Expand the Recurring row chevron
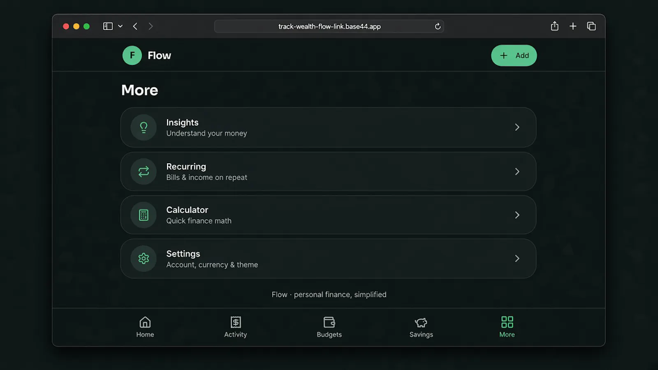 tap(517, 171)
